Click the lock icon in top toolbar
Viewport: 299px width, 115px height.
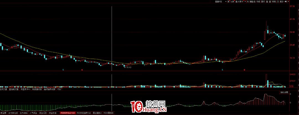[278, 2]
